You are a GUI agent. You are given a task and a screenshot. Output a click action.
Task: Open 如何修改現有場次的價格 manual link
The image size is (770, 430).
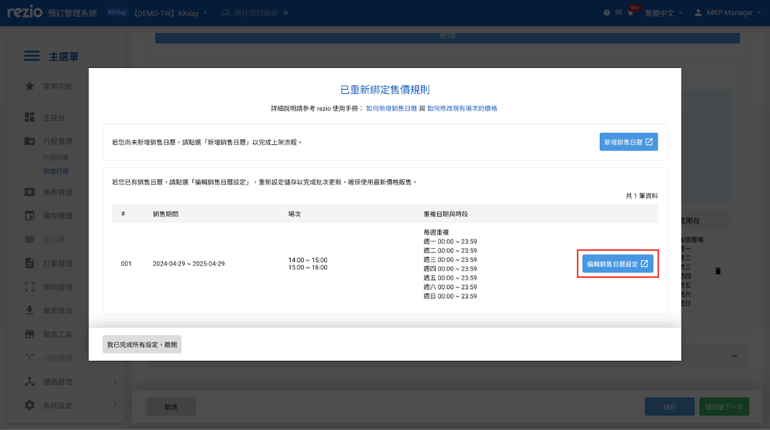[x=462, y=109]
